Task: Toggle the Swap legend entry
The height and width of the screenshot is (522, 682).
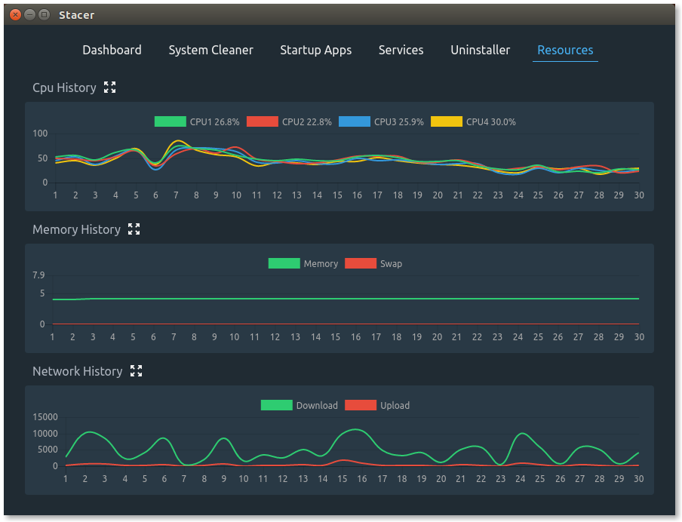Action: pos(361,263)
